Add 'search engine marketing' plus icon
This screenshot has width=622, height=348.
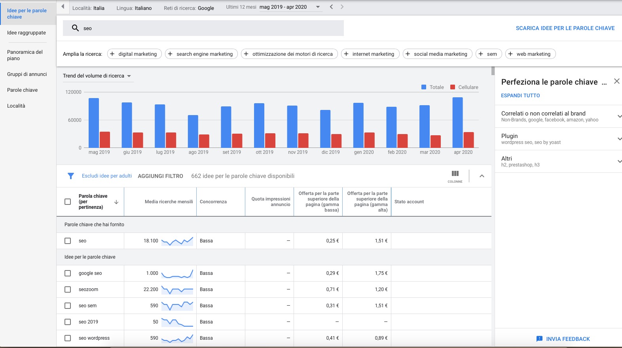(x=170, y=54)
